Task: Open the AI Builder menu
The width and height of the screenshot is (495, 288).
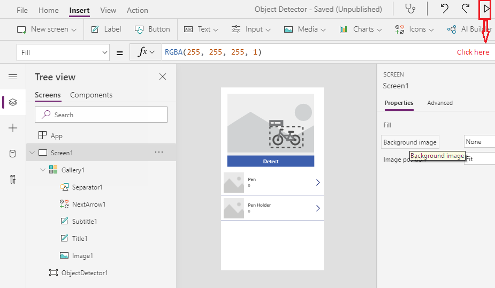Action: point(470,29)
